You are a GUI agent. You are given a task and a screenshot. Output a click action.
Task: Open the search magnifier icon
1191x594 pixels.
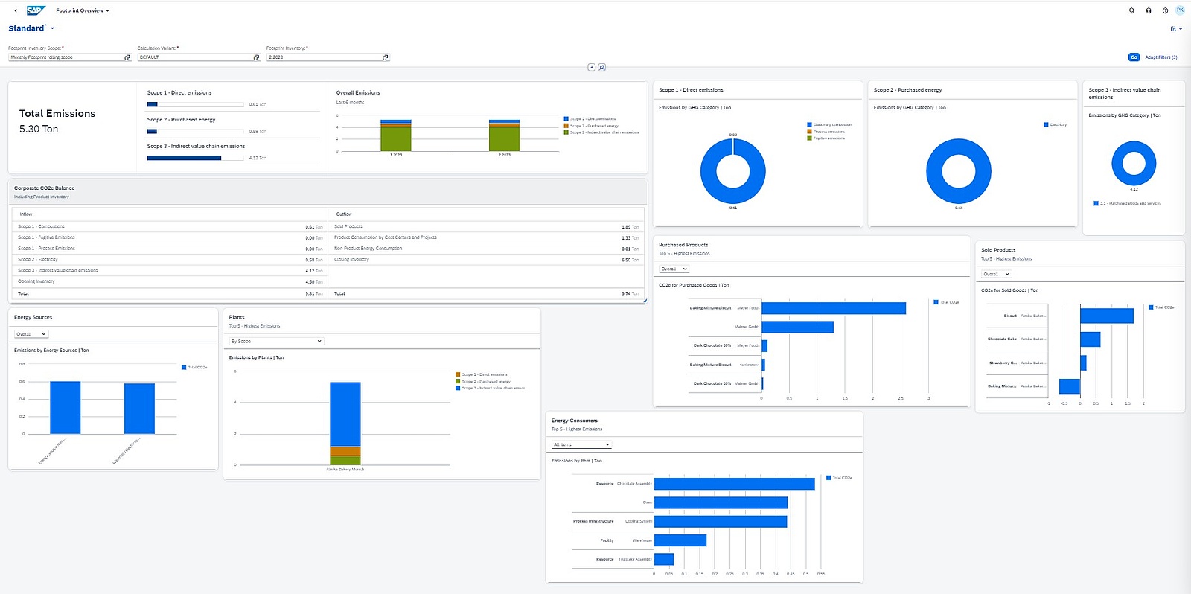click(x=1131, y=10)
